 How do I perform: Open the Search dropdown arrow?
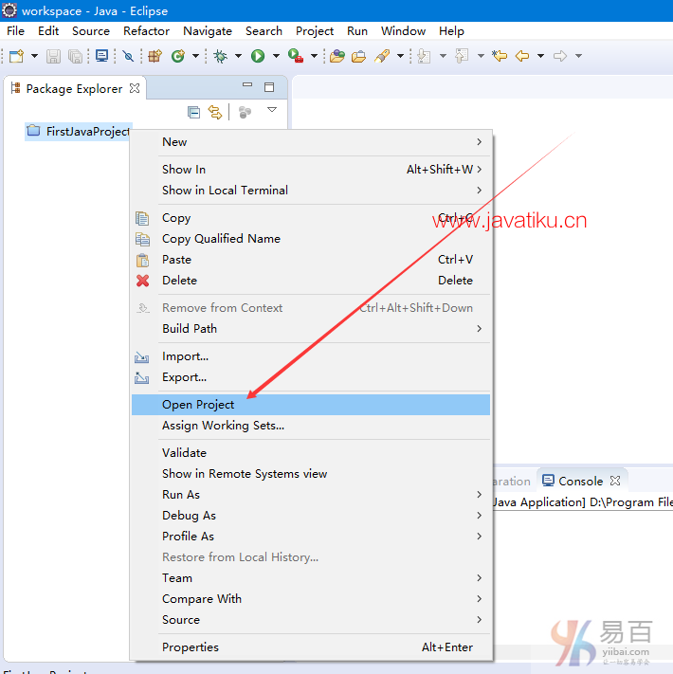point(400,56)
